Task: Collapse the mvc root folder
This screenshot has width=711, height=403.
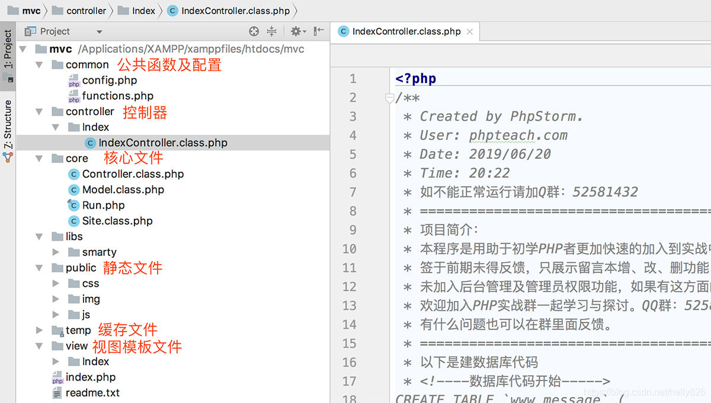Action: point(23,49)
